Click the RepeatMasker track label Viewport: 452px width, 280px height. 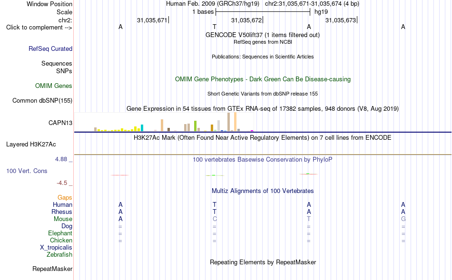52,269
